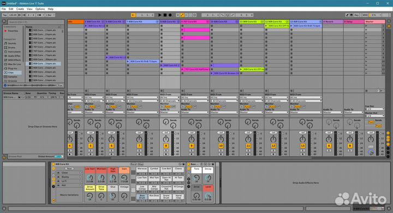Select Drums category in browser
The width and height of the screenshot is (393, 213).
tap(11, 47)
